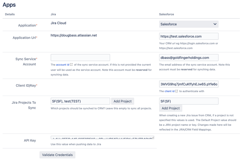Image resolution: width=240 pixels, height=161 pixels.
Task: Click the dougbass.atlassian.net URL text
Action: pos(74,35)
